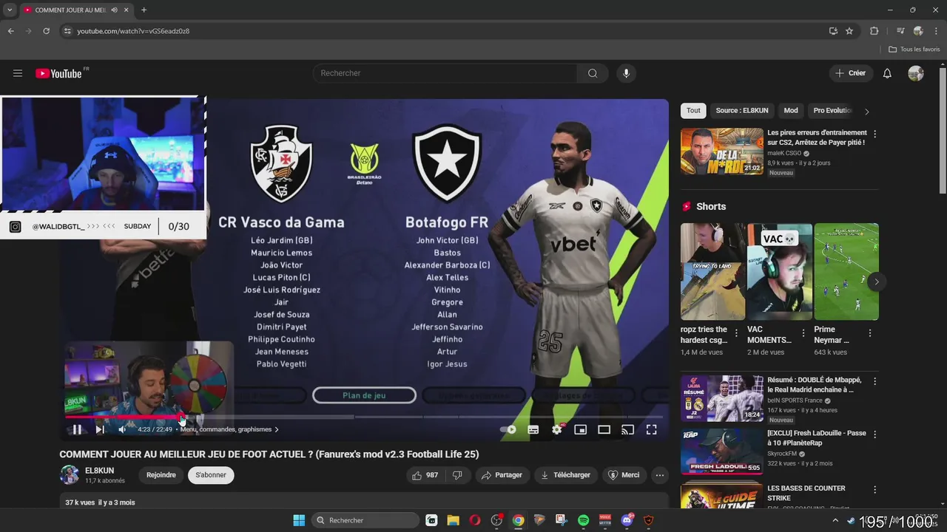Start voice search with the microphone

[626, 73]
